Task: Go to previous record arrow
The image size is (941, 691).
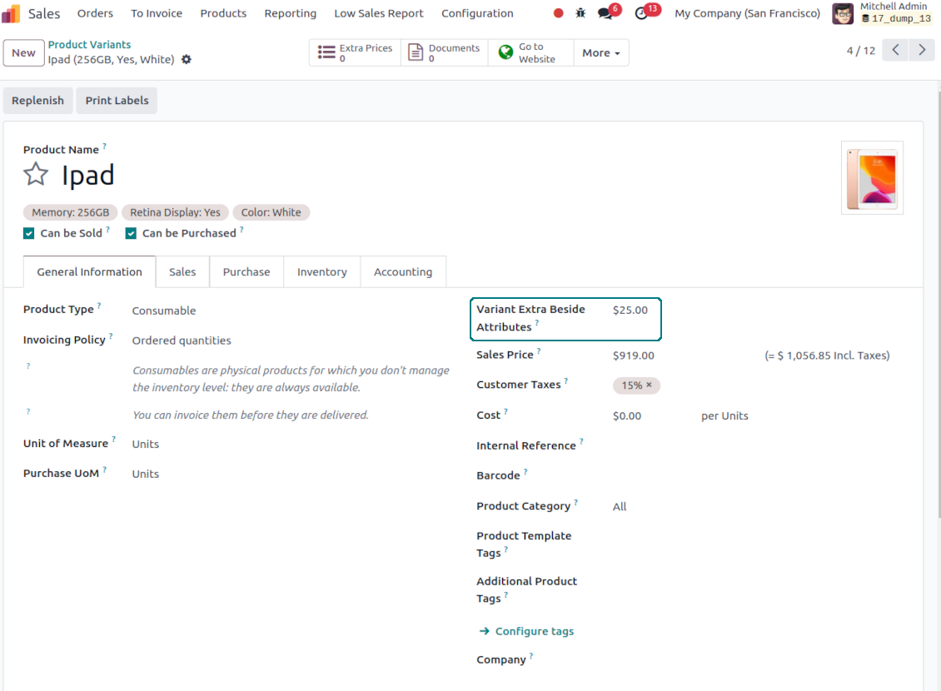Action: click(x=895, y=50)
